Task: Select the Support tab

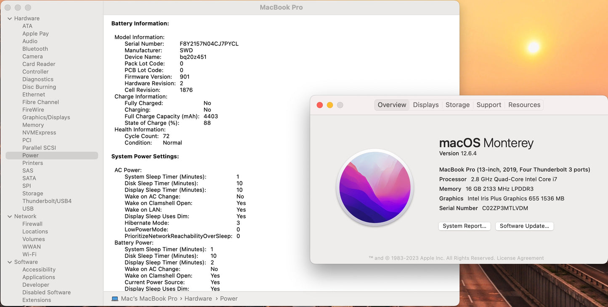Action: click(489, 105)
